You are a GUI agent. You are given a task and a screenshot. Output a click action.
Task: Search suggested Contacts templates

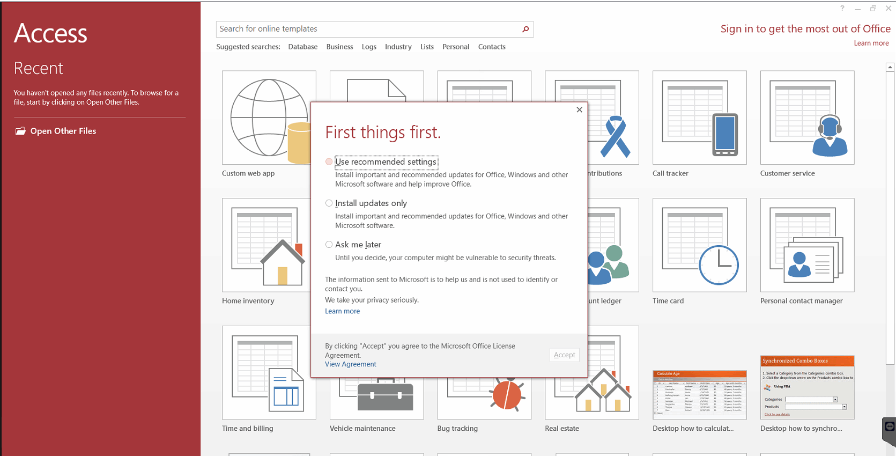click(x=492, y=47)
